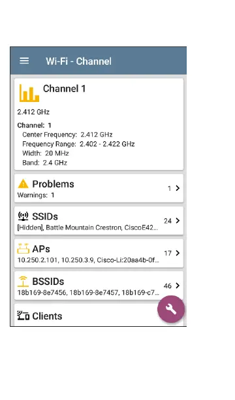Open the Clients card
This screenshot has width=235, height=400.
click(x=99, y=315)
